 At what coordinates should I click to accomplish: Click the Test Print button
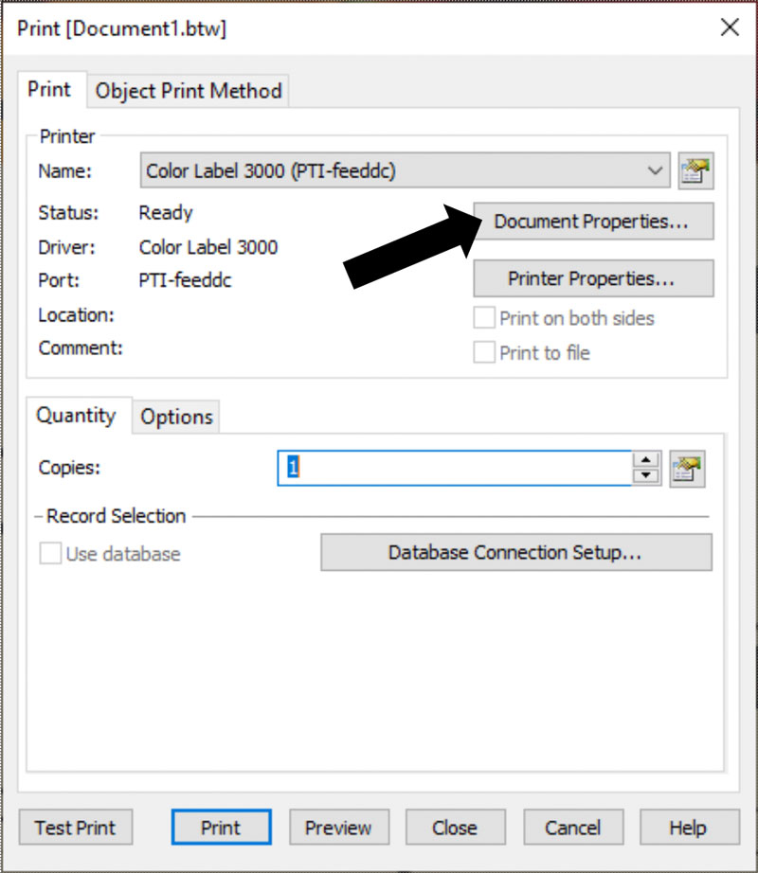point(76,828)
